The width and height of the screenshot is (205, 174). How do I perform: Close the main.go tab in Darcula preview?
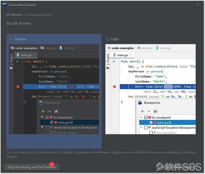(34, 55)
